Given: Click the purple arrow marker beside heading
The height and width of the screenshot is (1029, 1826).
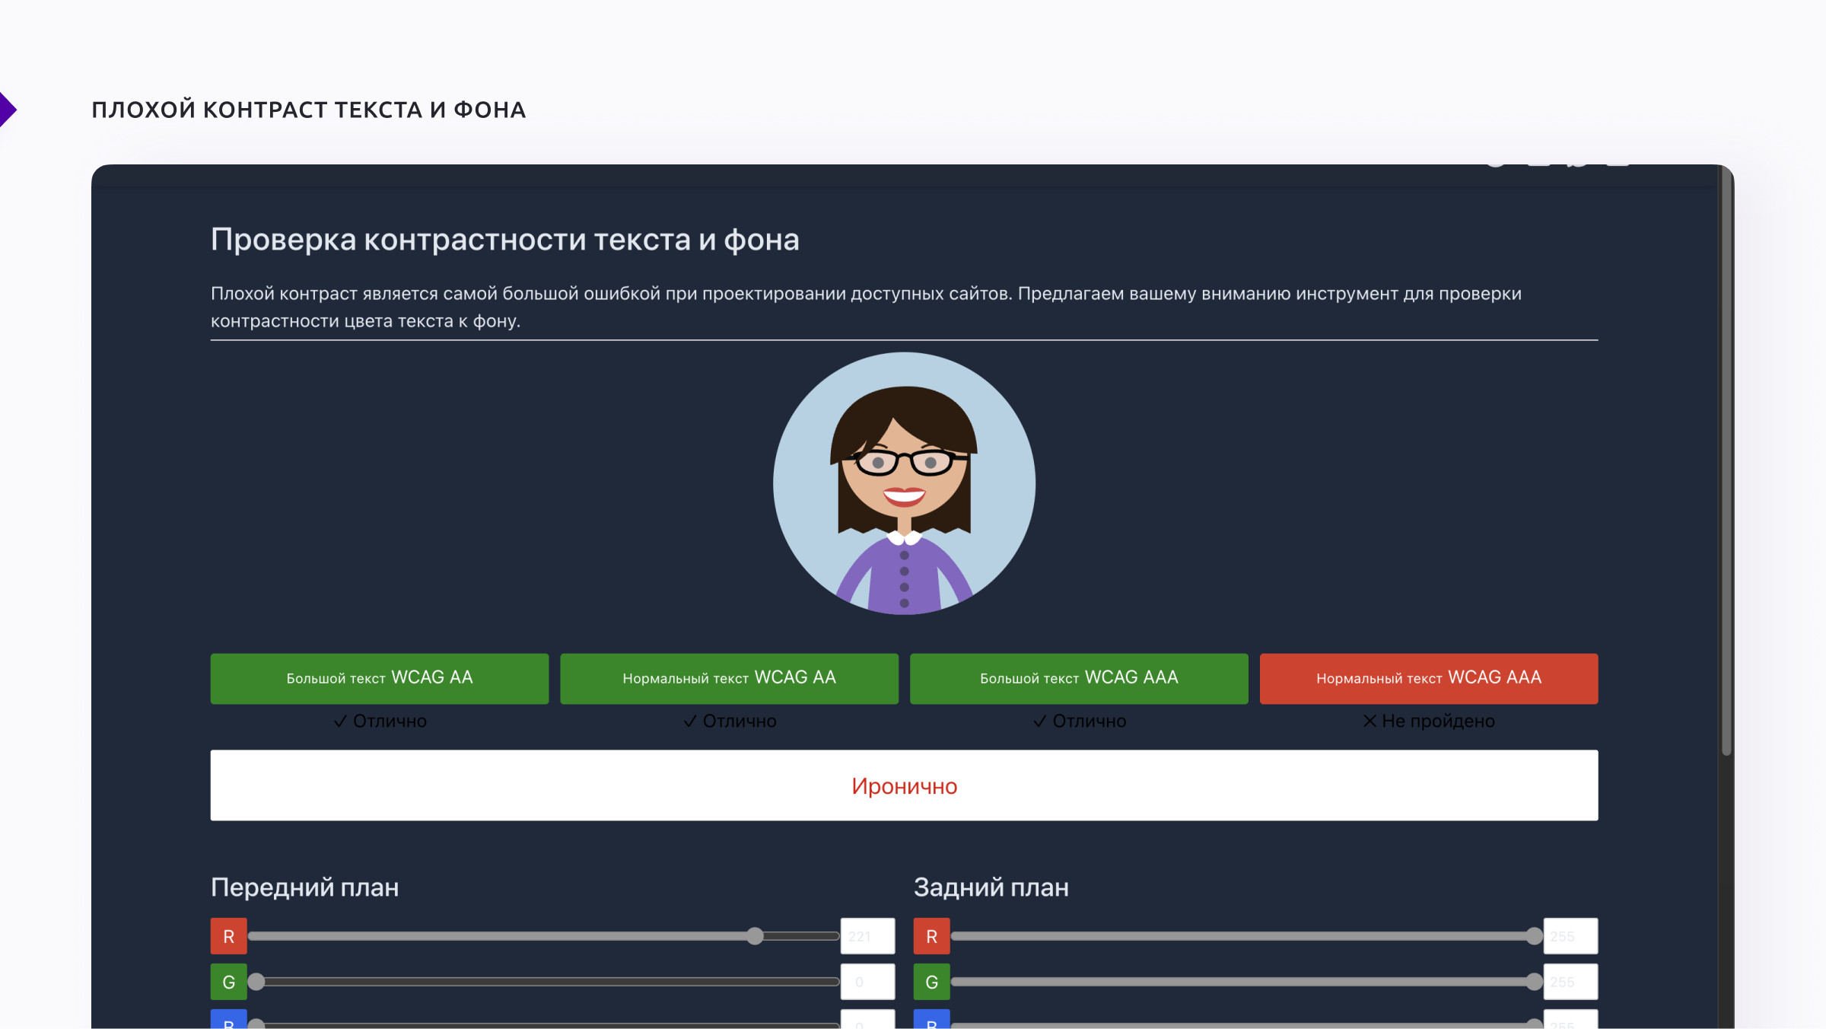Looking at the screenshot, I should pyautogui.click(x=7, y=110).
